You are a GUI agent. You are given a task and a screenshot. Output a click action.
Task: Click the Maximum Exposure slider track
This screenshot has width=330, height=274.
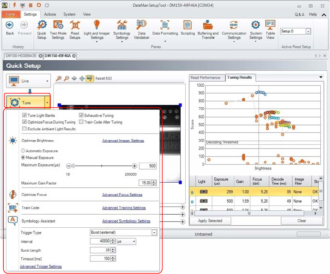[101, 166]
